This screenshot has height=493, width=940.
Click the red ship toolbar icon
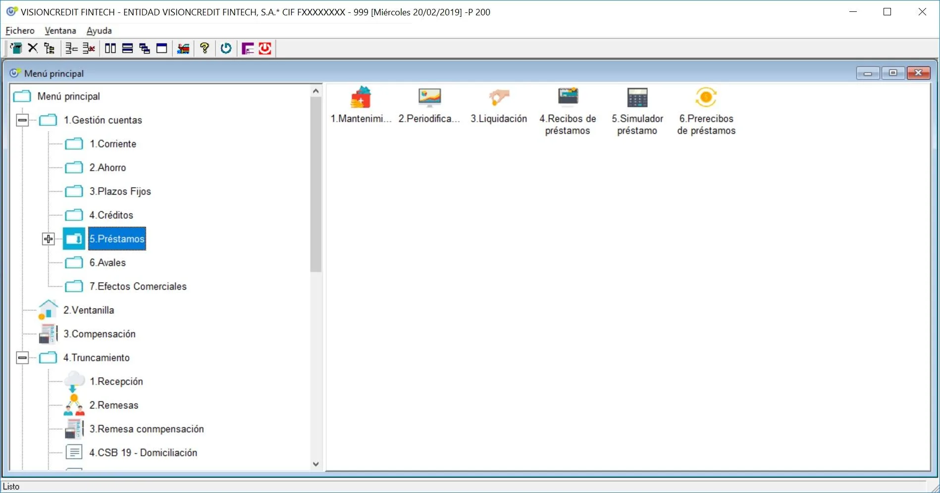point(183,48)
